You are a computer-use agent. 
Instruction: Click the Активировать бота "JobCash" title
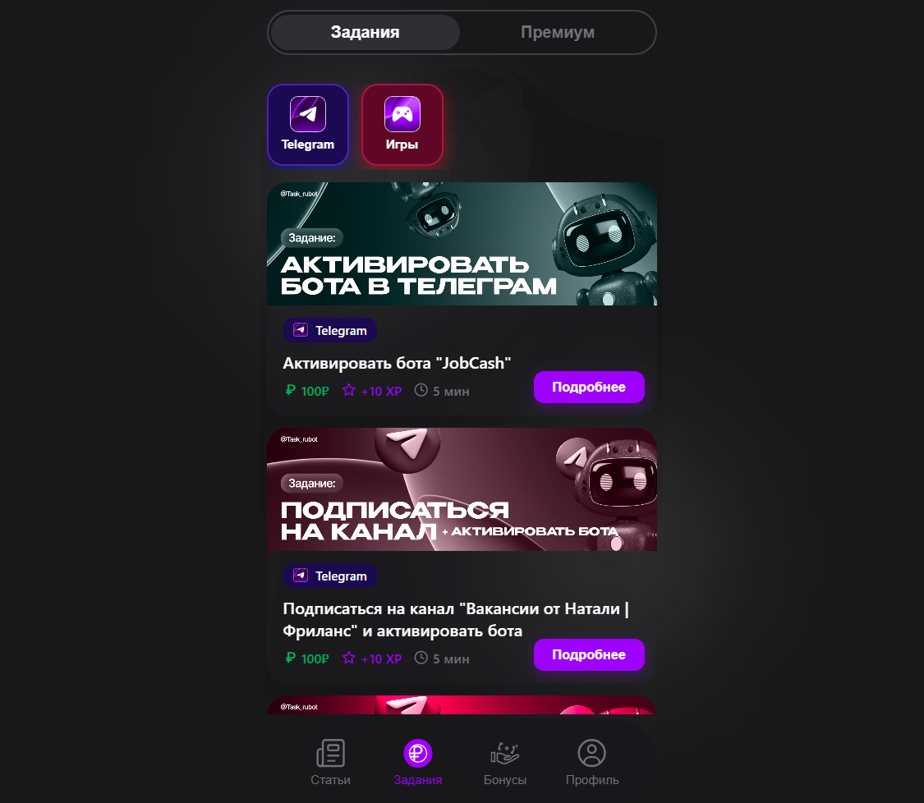coord(397,363)
